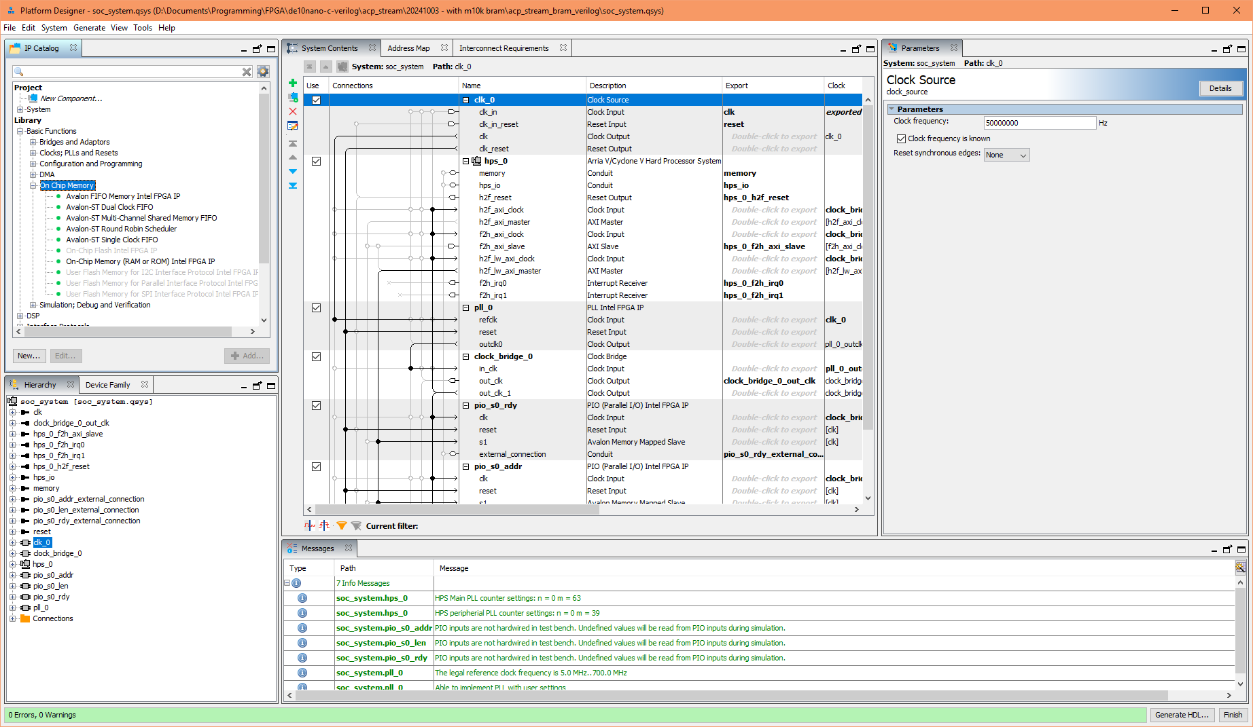Uncheck the Use checkbox for pll_0
Screen dimensions: 1253x727
pos(316,307)
